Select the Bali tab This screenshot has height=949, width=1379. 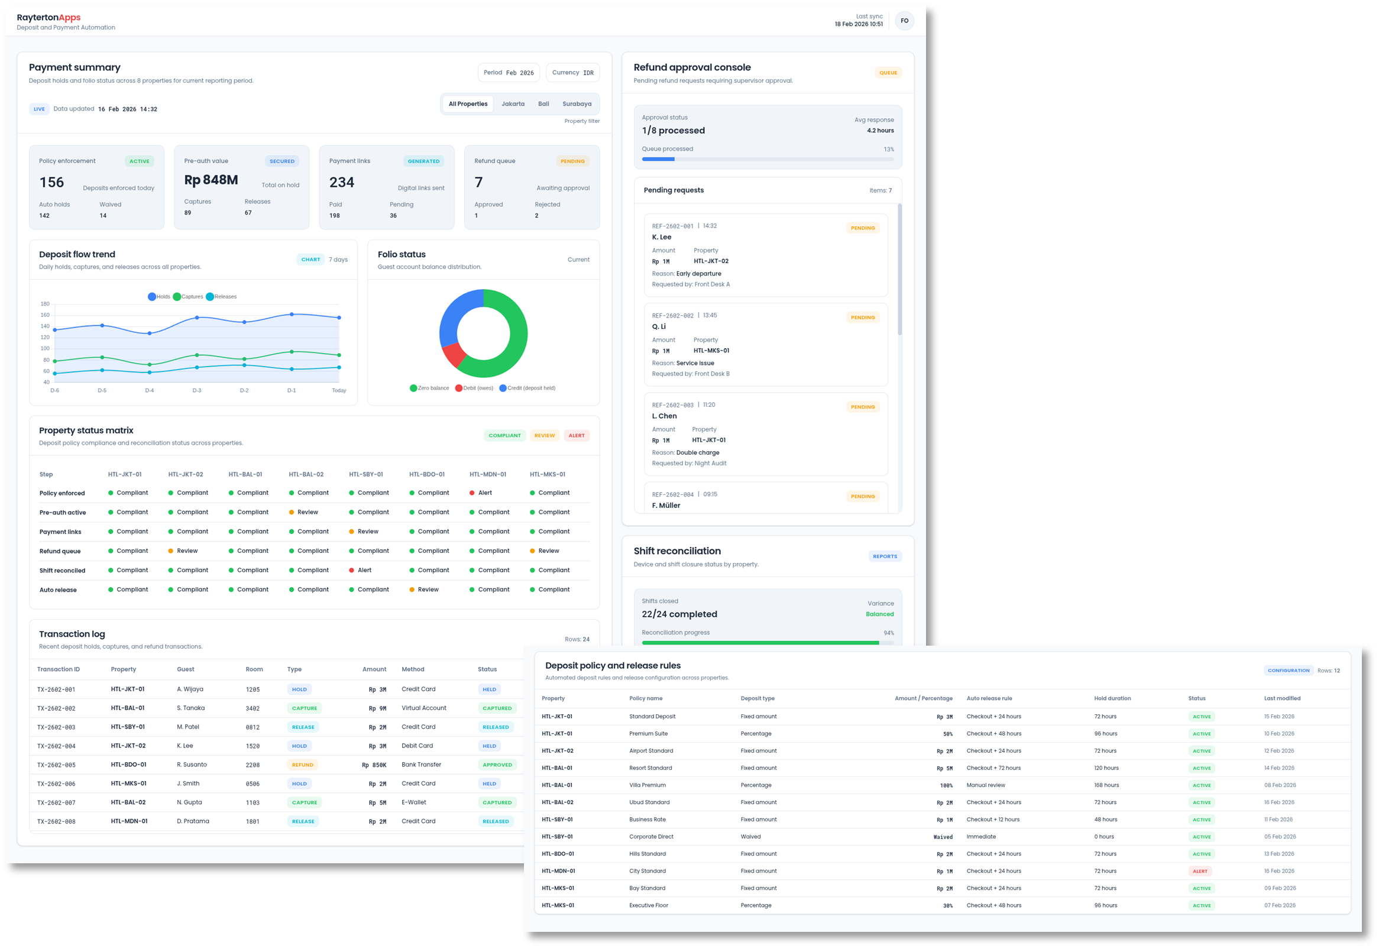543,103
